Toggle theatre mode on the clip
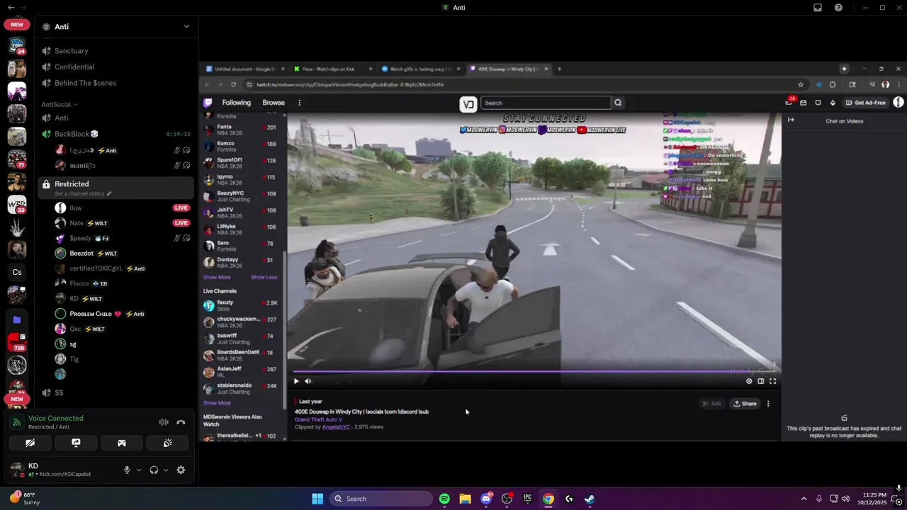The width and height of the screenshot is (907, 510). [x=761, y=381]
